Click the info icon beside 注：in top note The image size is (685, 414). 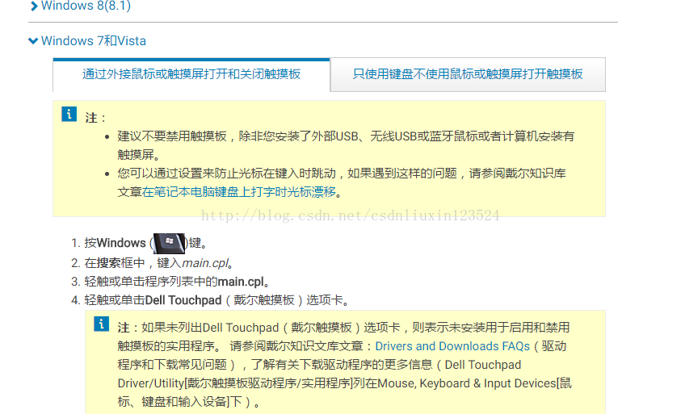click(69, 115)
